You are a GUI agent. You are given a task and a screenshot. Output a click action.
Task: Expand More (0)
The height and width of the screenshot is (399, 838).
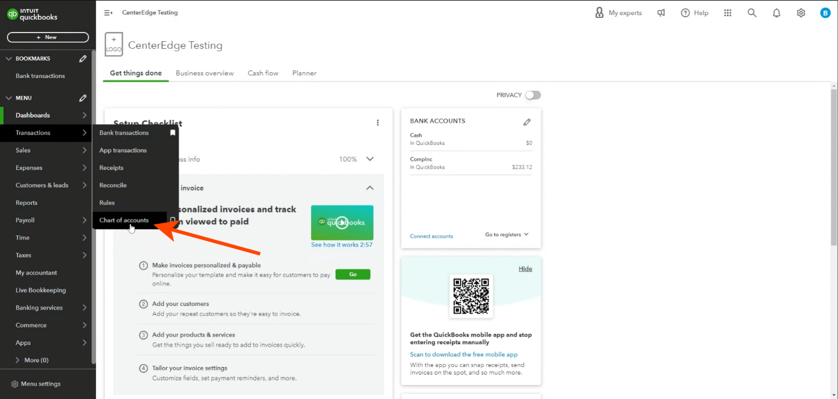coord(32,360)
